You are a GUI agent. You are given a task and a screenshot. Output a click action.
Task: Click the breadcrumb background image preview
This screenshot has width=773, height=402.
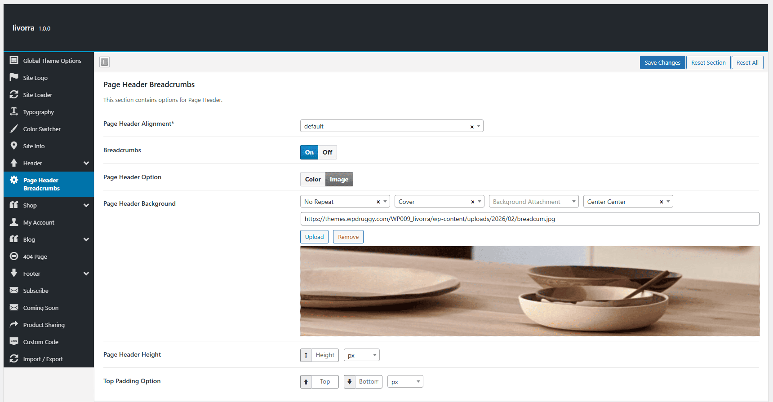530,291
